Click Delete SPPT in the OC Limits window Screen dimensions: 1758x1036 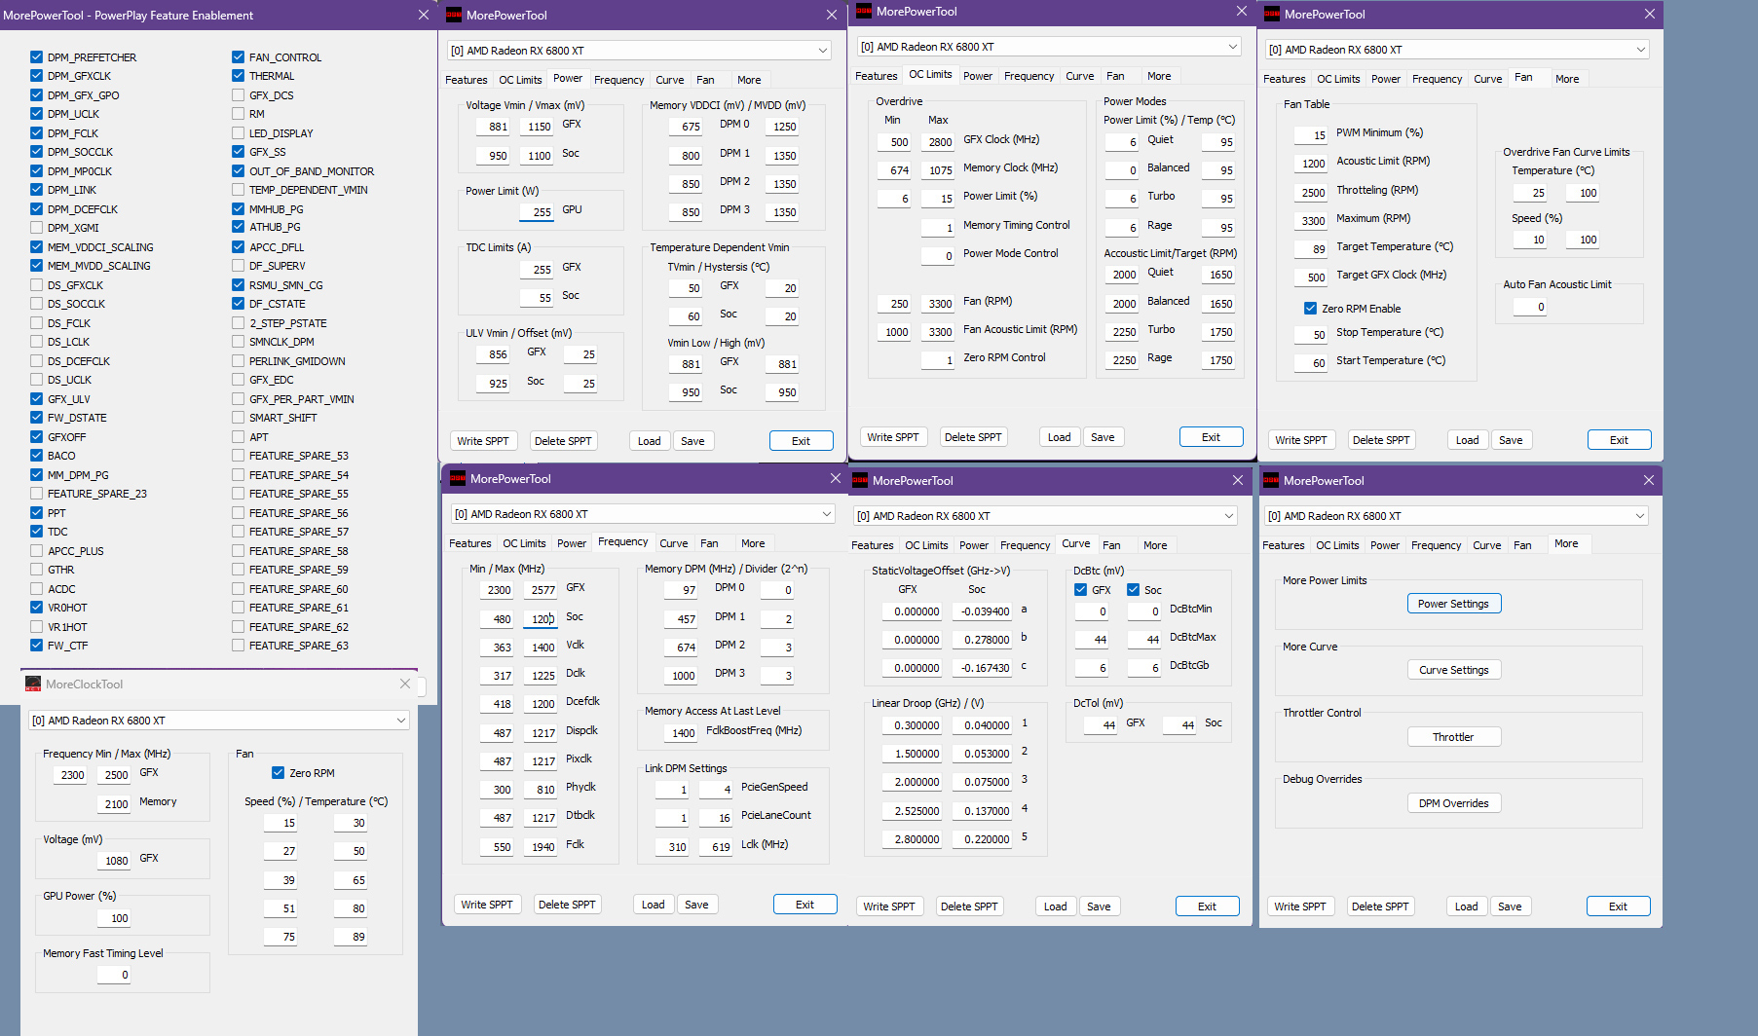(x=973, y=437)
